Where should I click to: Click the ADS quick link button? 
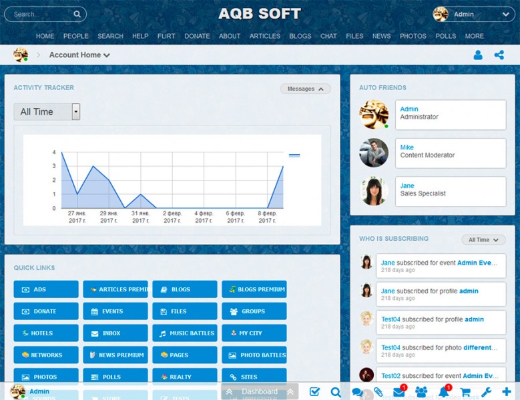coord(46,289)
